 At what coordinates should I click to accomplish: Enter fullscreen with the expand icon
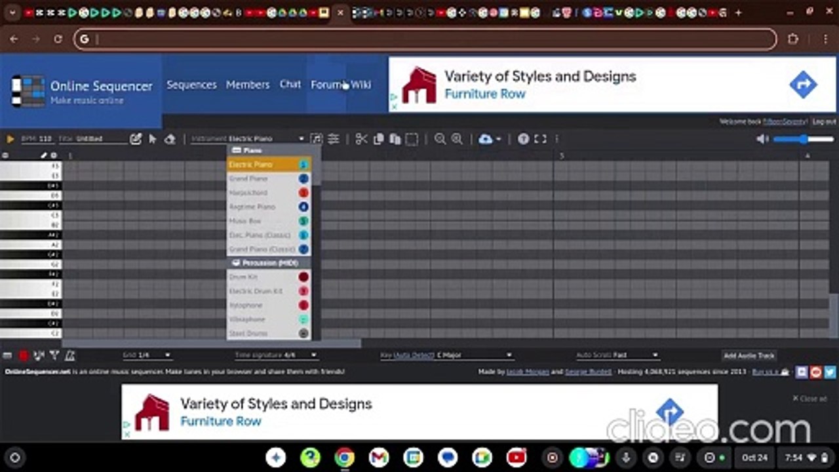(x=540, y=139)
